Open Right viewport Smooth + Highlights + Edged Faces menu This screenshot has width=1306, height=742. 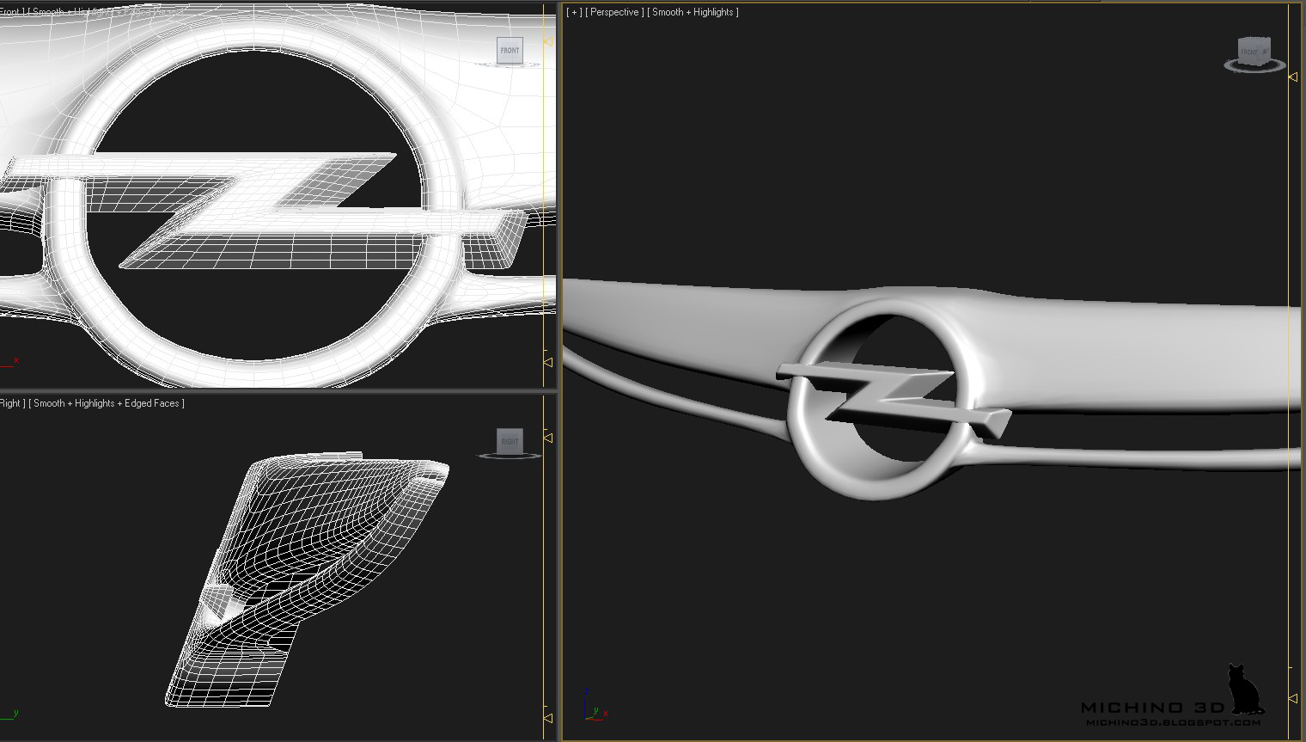click(x=107, y=403)
